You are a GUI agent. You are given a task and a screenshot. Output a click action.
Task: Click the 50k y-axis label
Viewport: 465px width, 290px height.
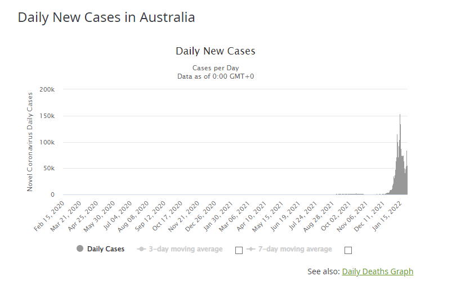click(x=48, y=169)
